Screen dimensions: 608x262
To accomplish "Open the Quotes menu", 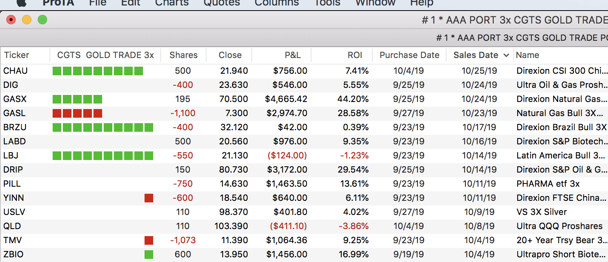I will coord(222,3).
